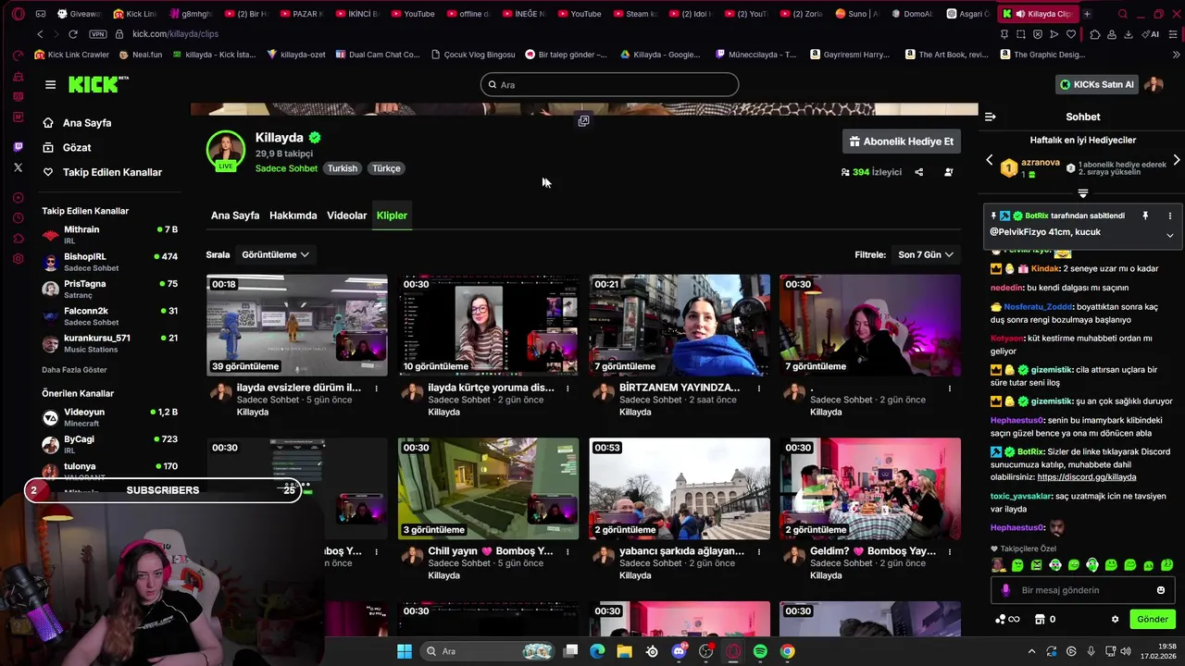The width and height of the screenshot is (1185, 666).
Task: Unpin the BotRix pinned message
Action: pos(1145,216)
